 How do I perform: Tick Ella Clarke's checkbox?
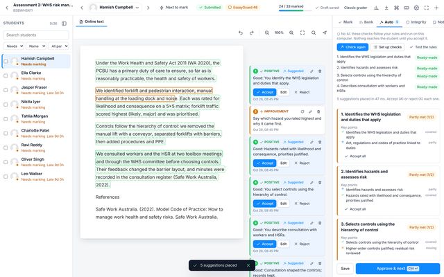coord(6,75)
